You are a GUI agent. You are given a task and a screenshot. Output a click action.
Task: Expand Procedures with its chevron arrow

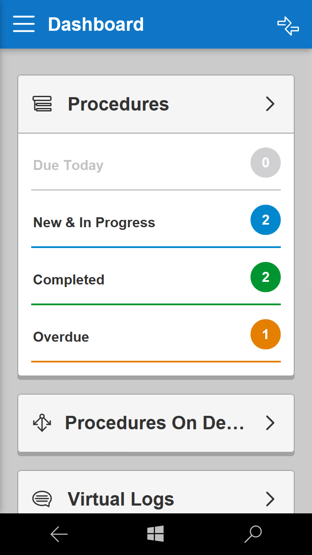tap(270, 104)
